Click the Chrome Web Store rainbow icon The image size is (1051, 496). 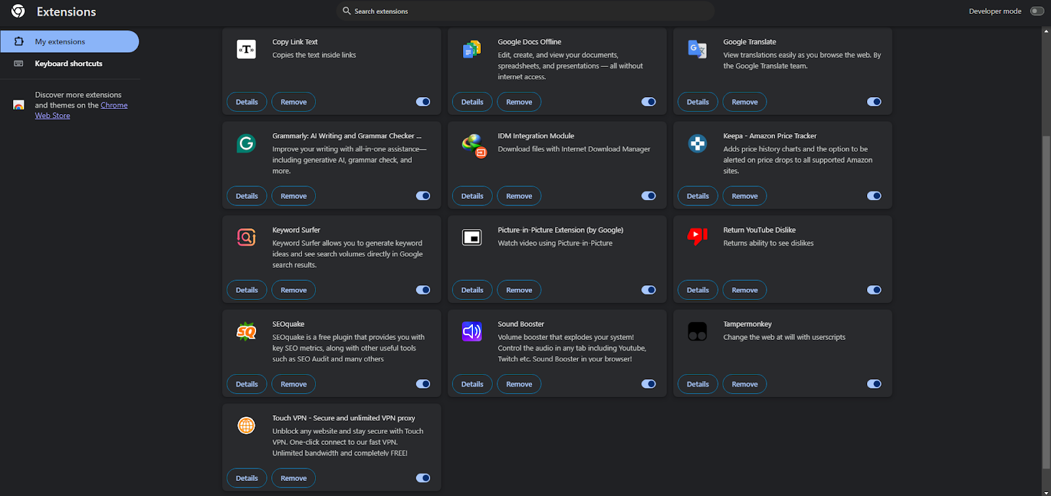(x=18, y=105)
